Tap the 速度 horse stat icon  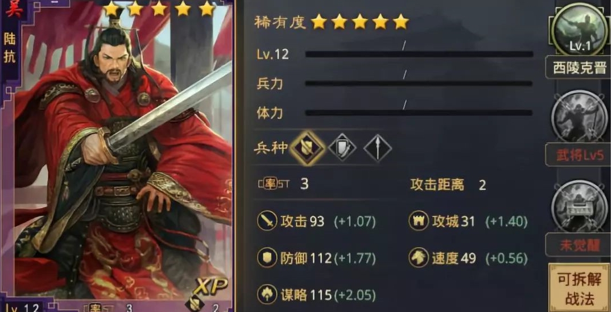pos(419,258)
